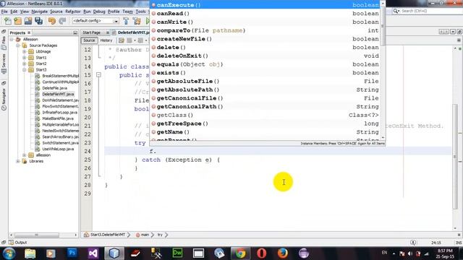Open Visual Studio from the taskbar
The height and width of the screenshot is (260, 463).
pyautogui.click(x=93, y=253)
